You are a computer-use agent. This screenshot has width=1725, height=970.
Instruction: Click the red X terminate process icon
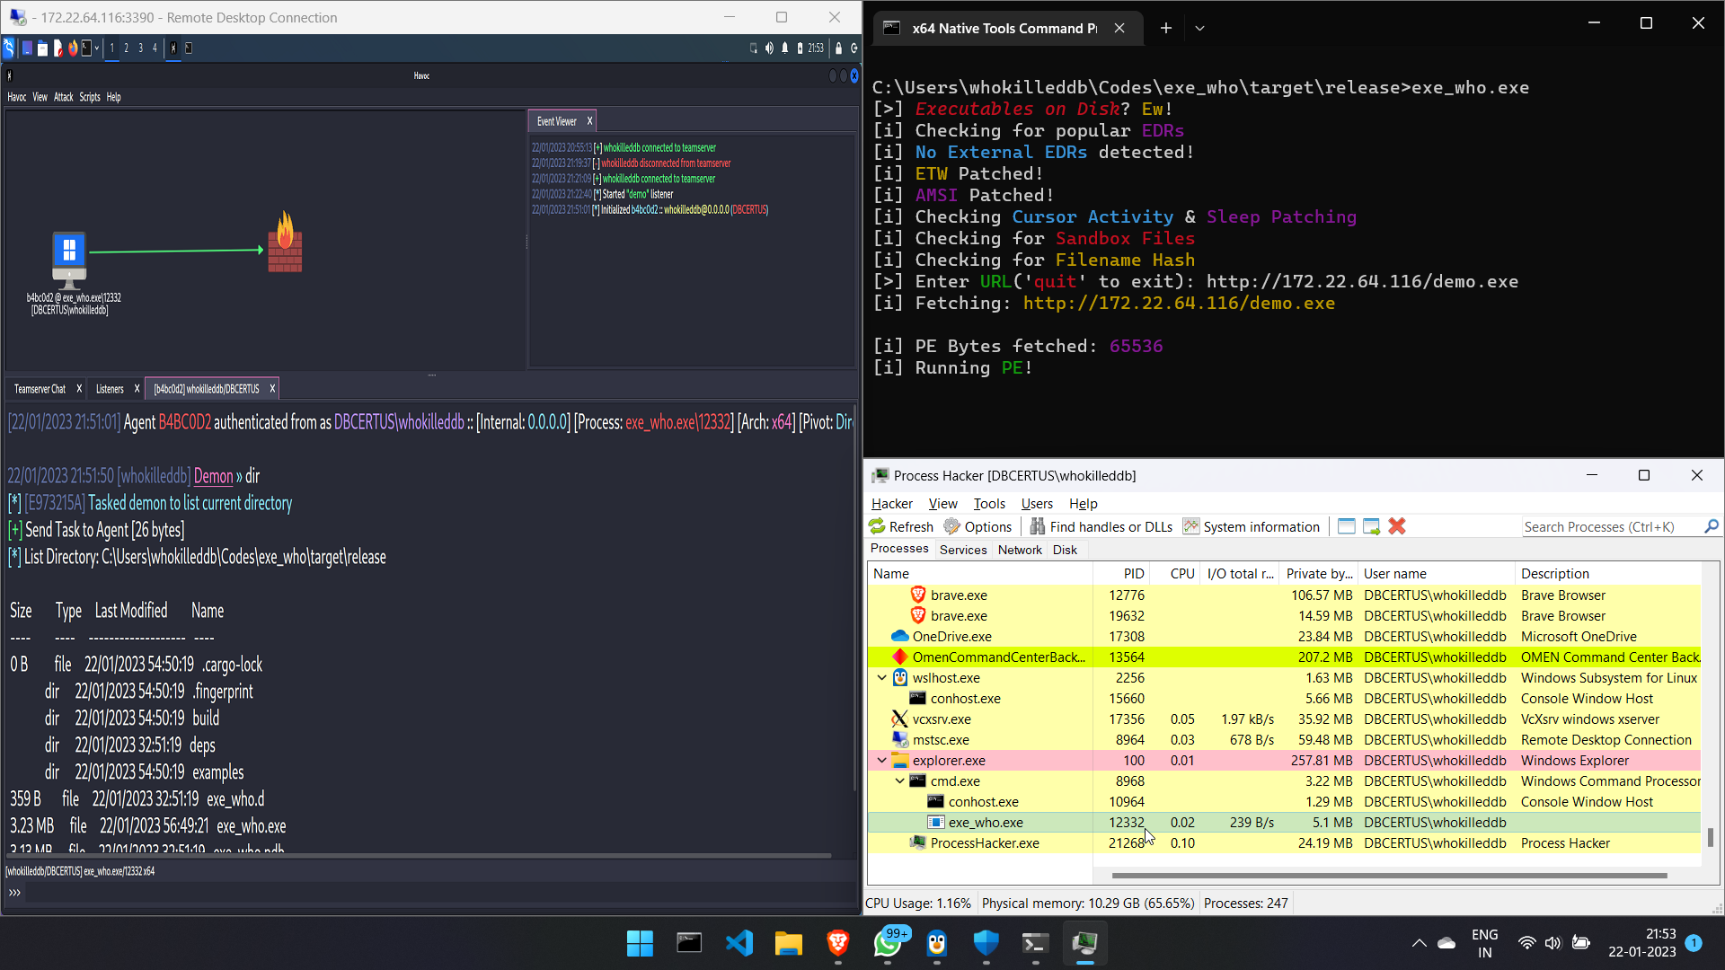coord(1396,526)
